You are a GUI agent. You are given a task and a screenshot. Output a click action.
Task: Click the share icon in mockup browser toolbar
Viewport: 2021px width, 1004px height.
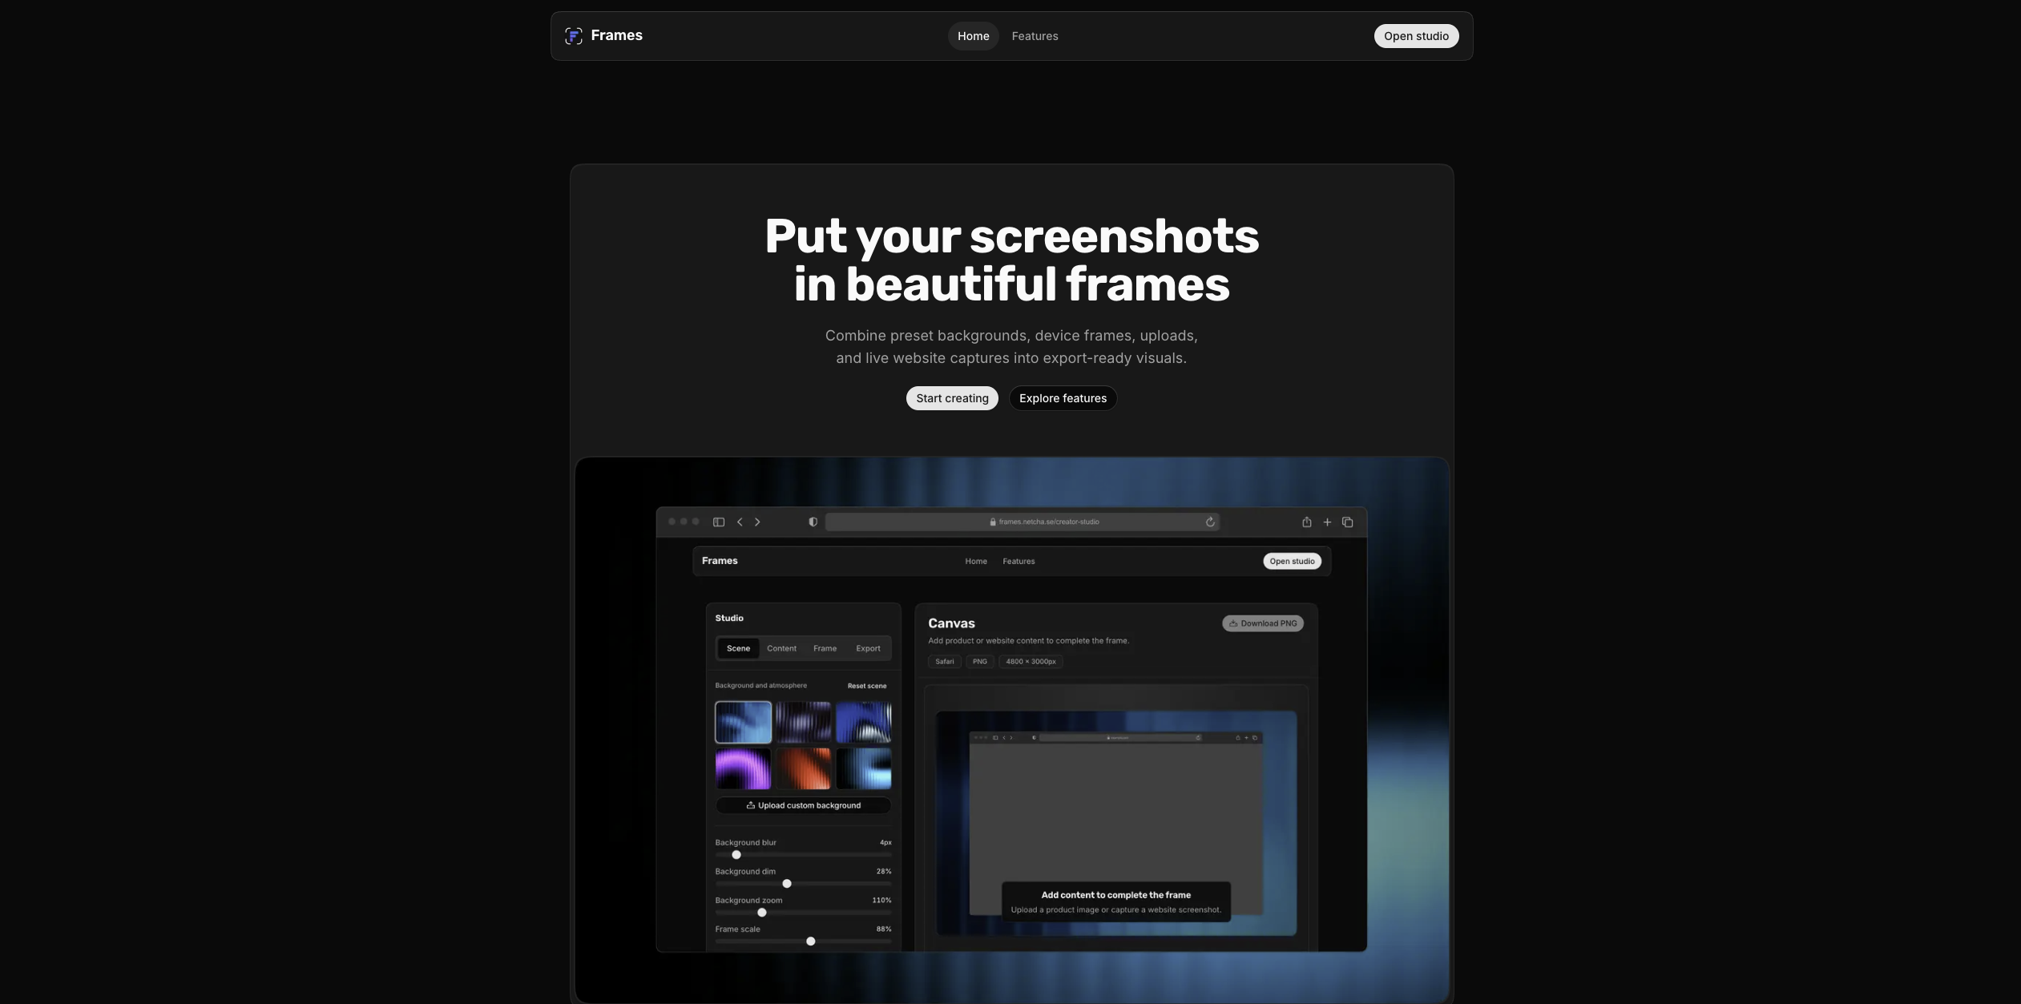(x=1307, y=522)
